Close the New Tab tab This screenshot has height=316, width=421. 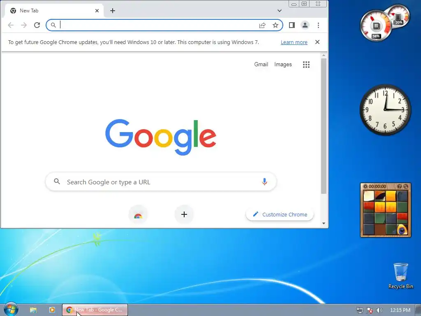point(97,11)
